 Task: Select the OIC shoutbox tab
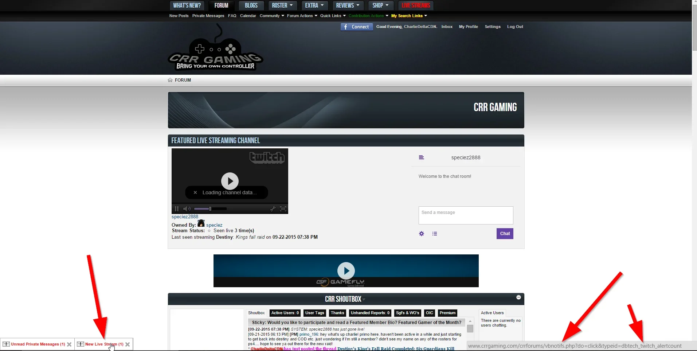[430, 313]
